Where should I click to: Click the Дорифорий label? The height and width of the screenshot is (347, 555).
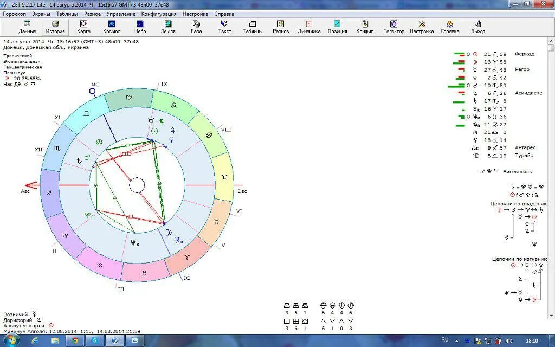coord(18,320)
